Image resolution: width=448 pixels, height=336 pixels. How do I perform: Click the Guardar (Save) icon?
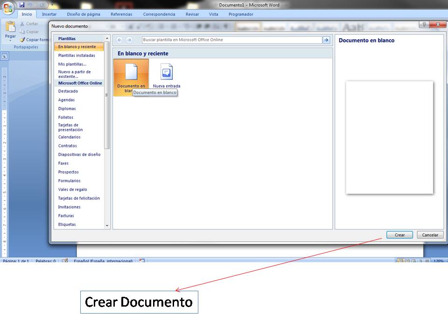(x=22, y=4)
